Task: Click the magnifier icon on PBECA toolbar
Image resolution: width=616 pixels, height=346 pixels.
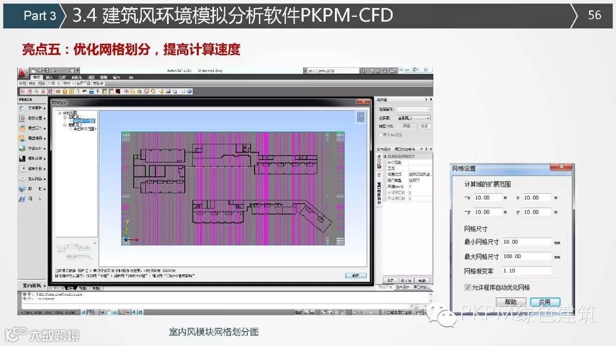Action: [x=36, y=91]
